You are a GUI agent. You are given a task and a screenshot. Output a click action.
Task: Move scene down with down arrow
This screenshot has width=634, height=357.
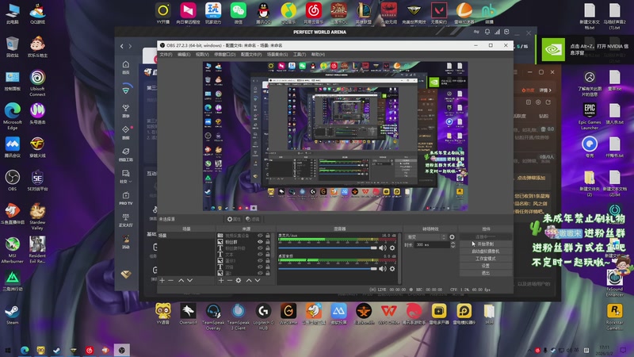[x=189, y=280]
